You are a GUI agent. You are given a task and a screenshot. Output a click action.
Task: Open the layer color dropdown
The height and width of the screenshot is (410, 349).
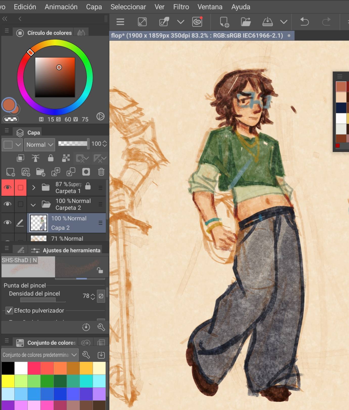[12, 145]
